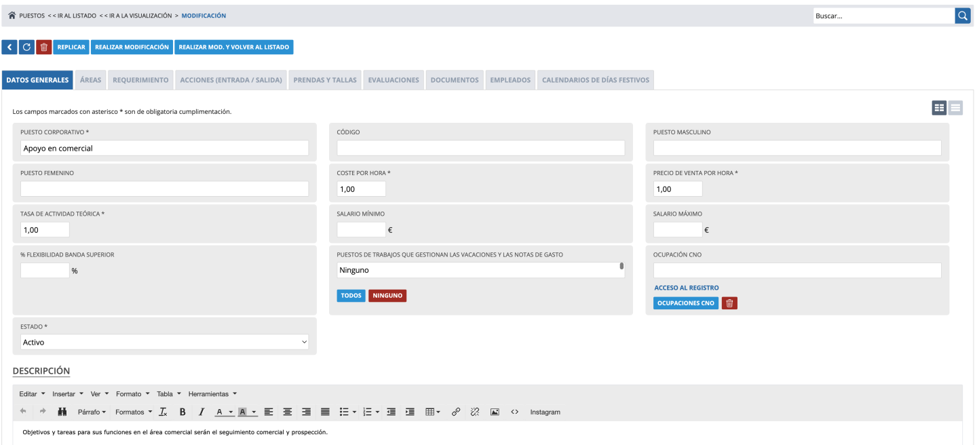977x445 pixels.
Task: Open the Formatos dropdown in editor toolbar
Action: pyautogui.click(x=134, y=412)
